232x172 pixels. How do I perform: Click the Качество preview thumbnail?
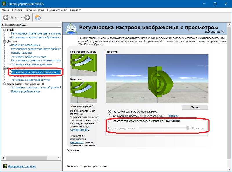click(84, 92)
